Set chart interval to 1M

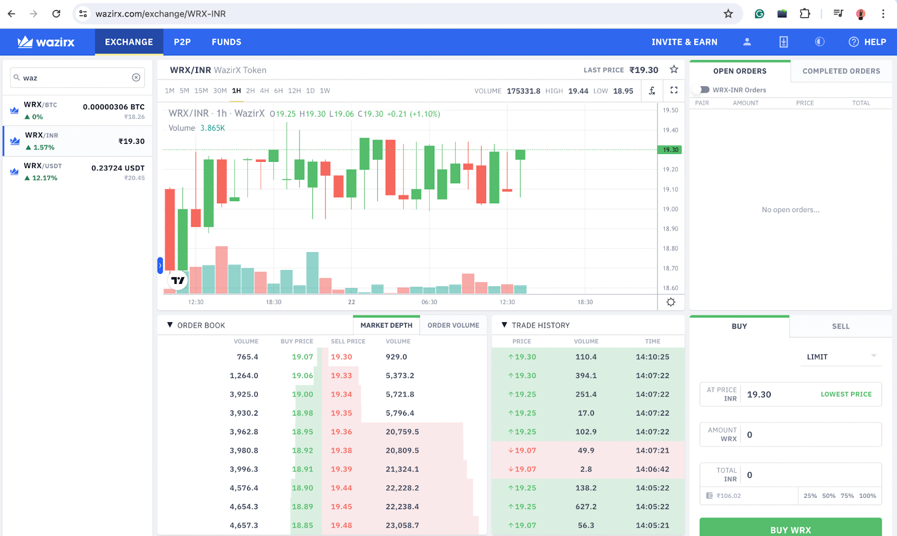[x=170, y=91]
